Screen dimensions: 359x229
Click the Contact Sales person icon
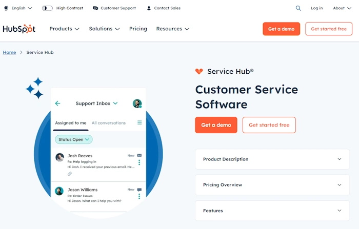tap(149, 8)
